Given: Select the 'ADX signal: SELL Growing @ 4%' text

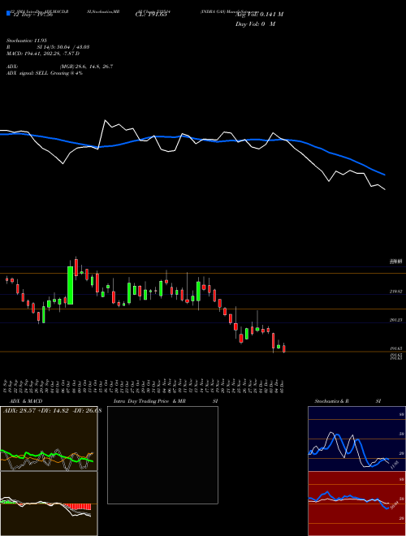Looking at the screenshot, I should click(x=45, y=73).
